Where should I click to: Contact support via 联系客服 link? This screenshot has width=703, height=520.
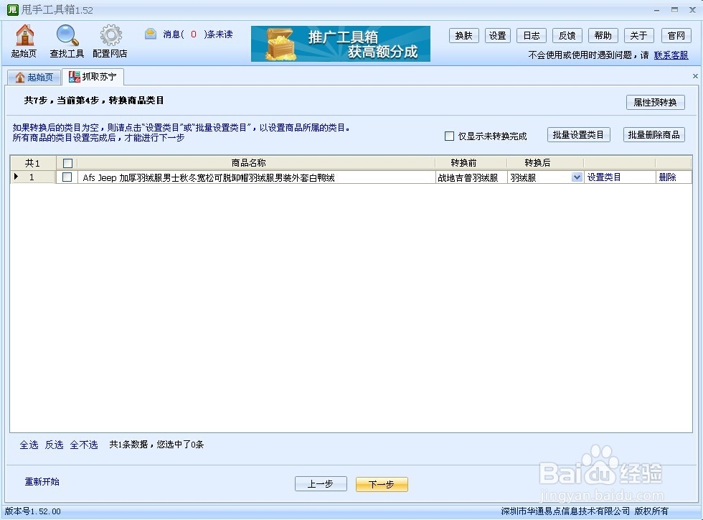click(671, 55)
